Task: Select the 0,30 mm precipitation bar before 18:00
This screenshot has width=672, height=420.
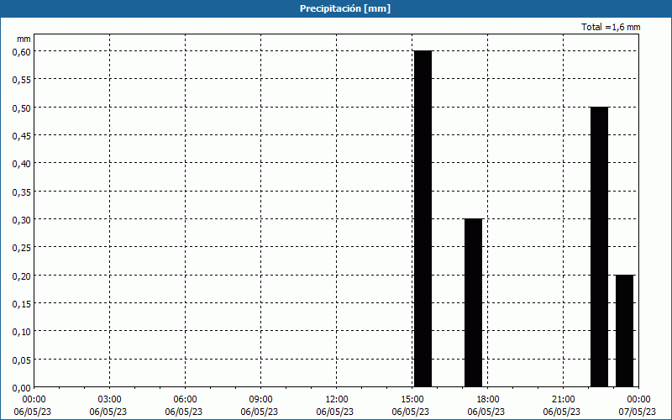Action: pos(474,302)
